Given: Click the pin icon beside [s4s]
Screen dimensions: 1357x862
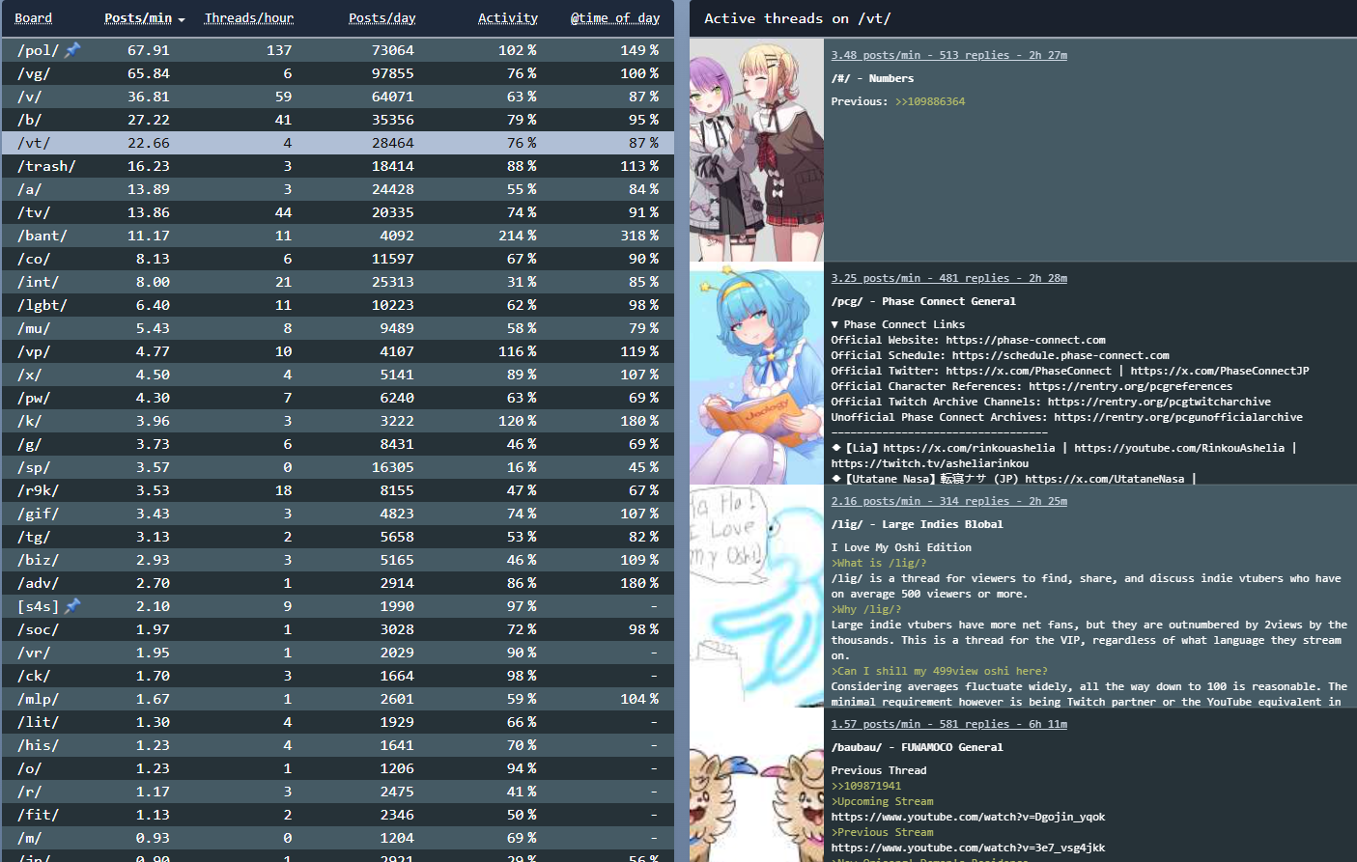Looking at the screenshot, I should 72,605.
